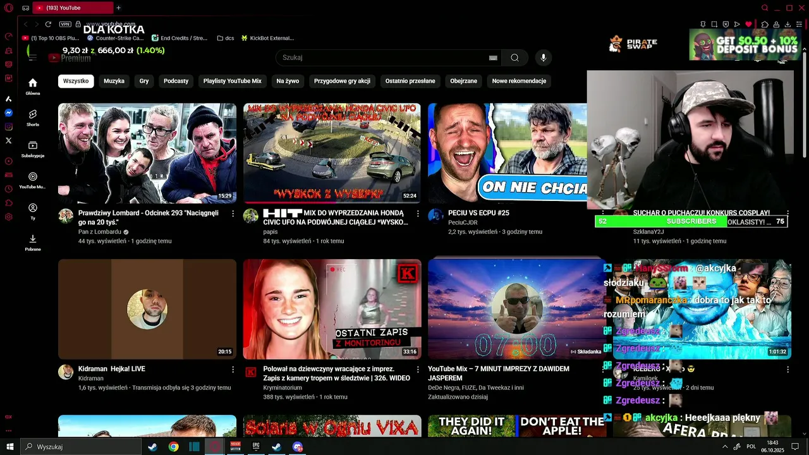Select the Obejrzane filter chip
809x455 pixels.
[464, 81]
